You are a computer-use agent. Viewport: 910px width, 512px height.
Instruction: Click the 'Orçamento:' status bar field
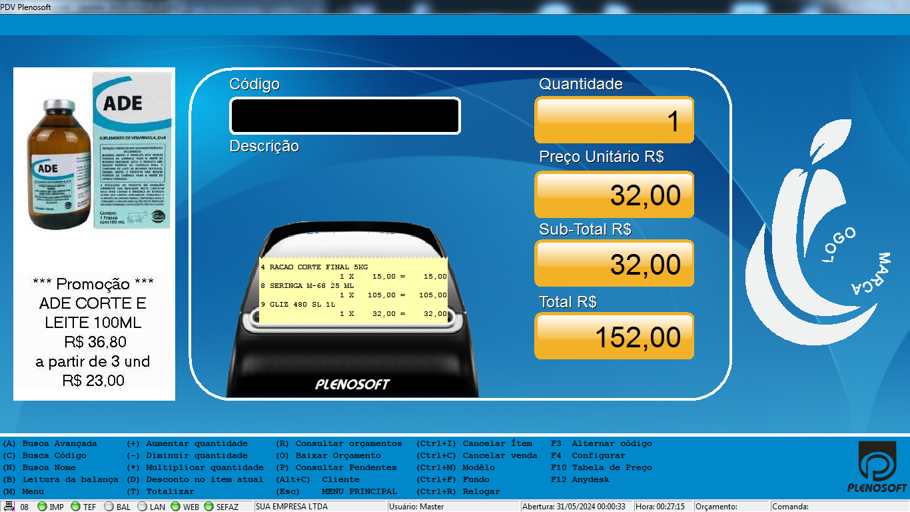(717, 507)
